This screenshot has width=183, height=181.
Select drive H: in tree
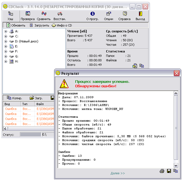[17, 61]
